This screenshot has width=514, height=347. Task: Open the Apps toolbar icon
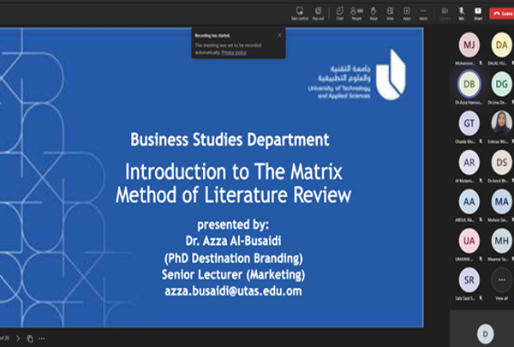[407, 12]
